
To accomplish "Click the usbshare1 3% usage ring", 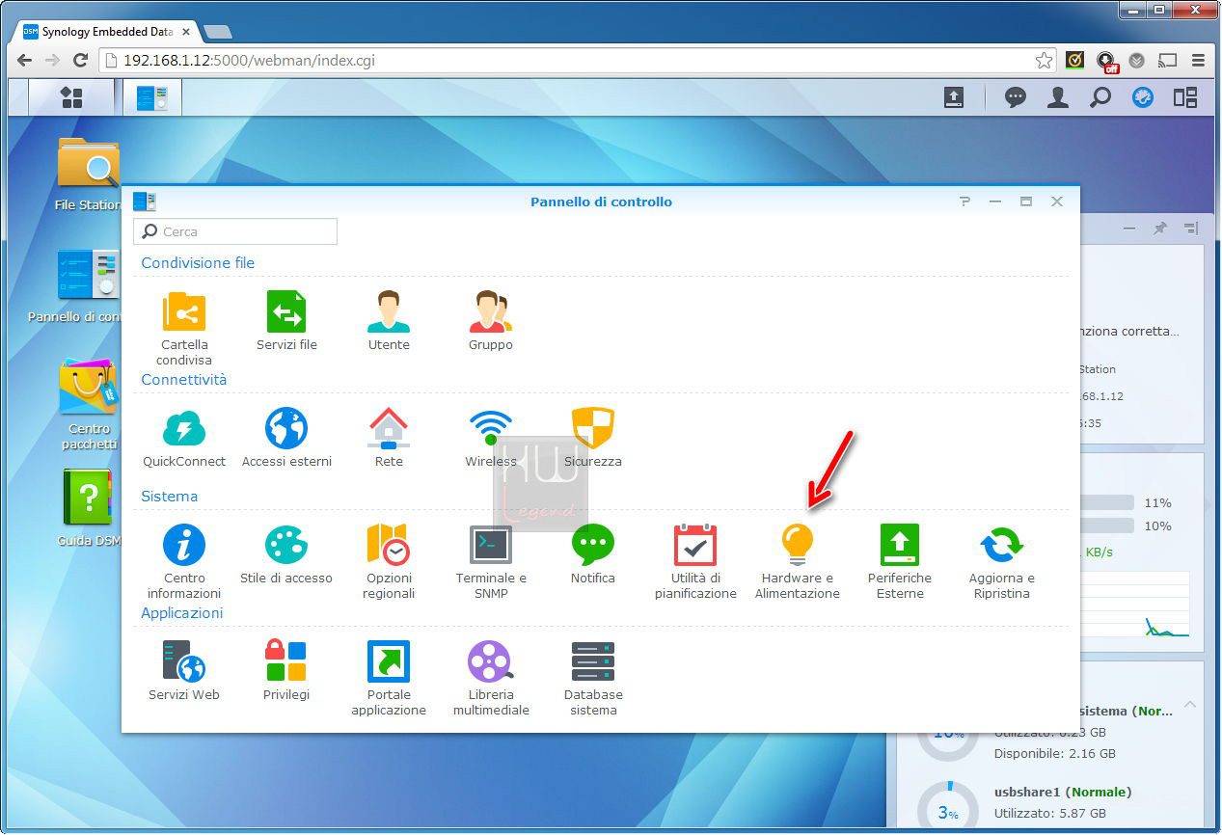I will click(x=948, y=811).
